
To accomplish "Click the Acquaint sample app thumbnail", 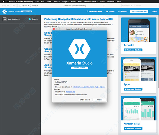I will 139,30.
